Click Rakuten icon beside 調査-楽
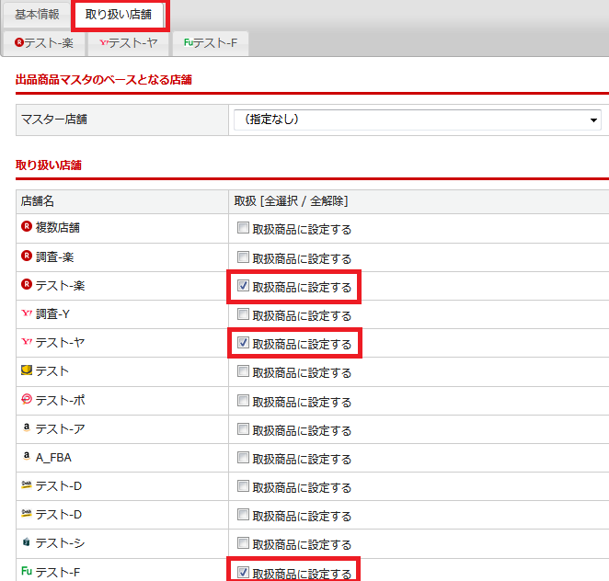The height and width of the screenshot is (581, 609). coord(27,256)
